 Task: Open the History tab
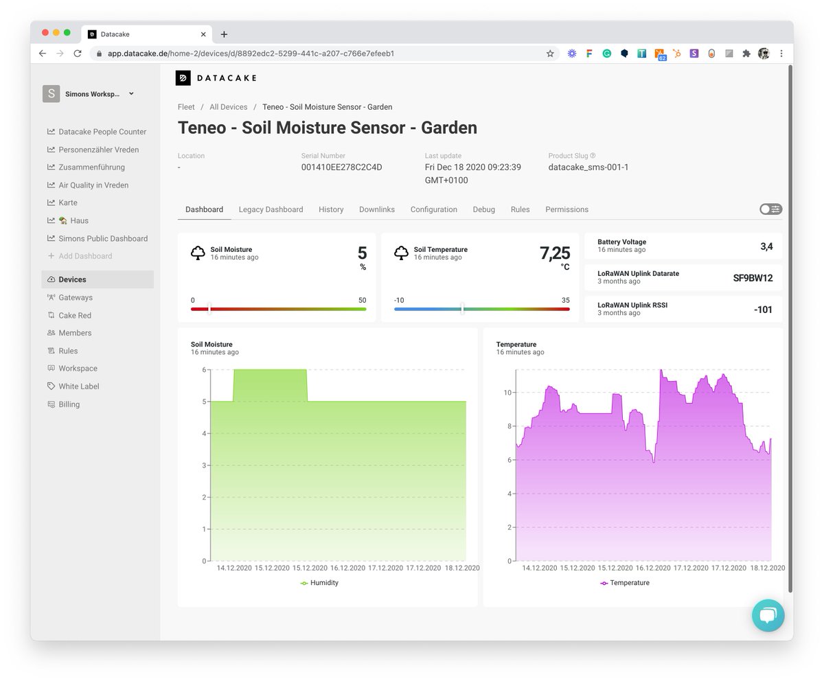click(x=331, y=209)
